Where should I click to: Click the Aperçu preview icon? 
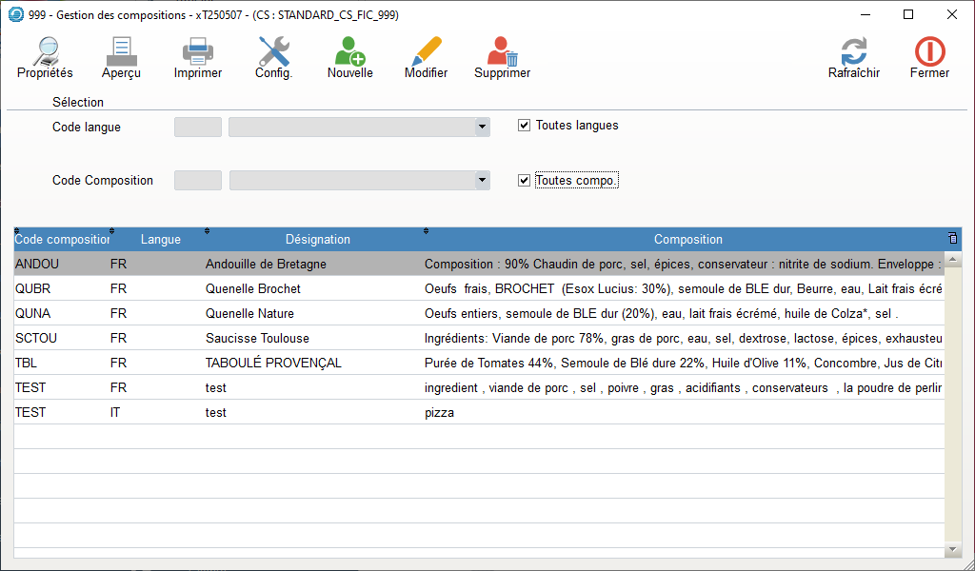coord(121,52)
